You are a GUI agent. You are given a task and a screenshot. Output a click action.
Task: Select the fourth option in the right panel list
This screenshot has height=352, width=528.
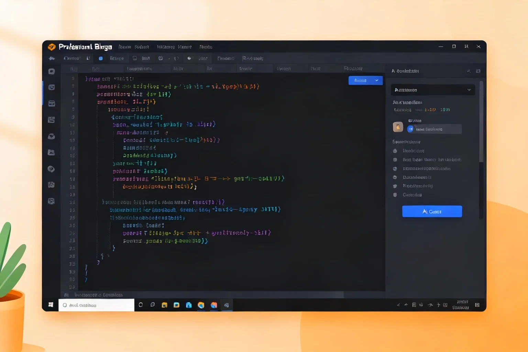point(412,177)
